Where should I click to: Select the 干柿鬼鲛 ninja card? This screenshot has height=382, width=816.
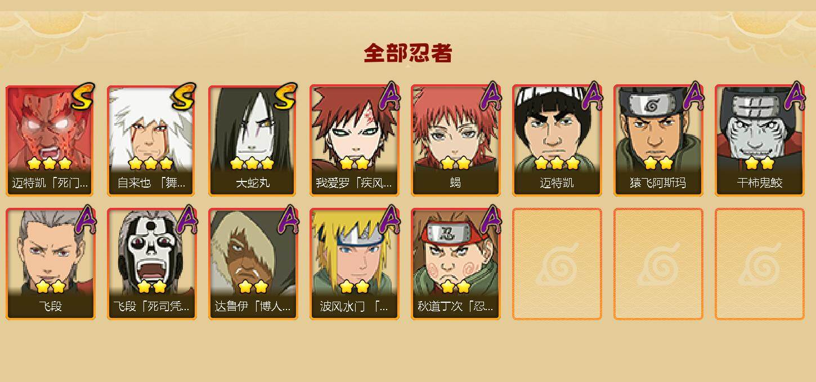[x=760, y=140]
